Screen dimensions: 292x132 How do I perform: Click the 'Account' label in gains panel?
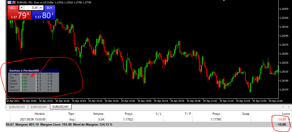click(14, 90)
